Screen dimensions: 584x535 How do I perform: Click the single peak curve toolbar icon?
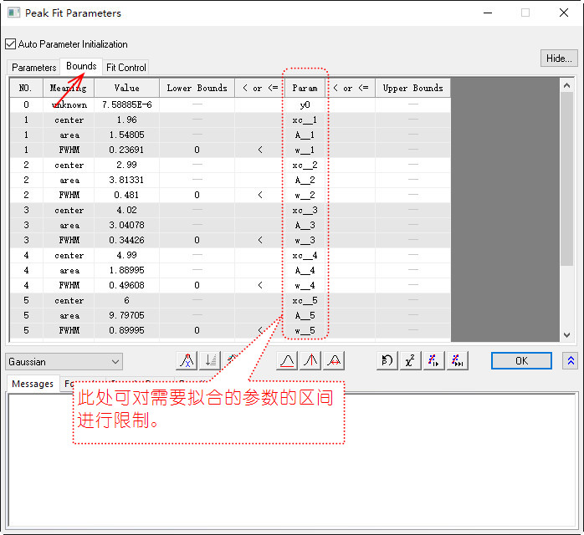click(287, 361)
